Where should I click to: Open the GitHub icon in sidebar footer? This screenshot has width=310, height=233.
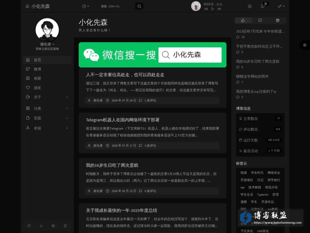(65, 226)
